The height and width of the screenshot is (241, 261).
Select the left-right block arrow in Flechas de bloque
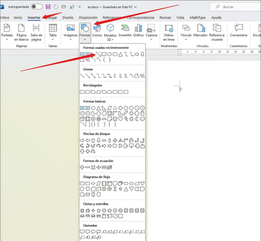tap(104, 141)
